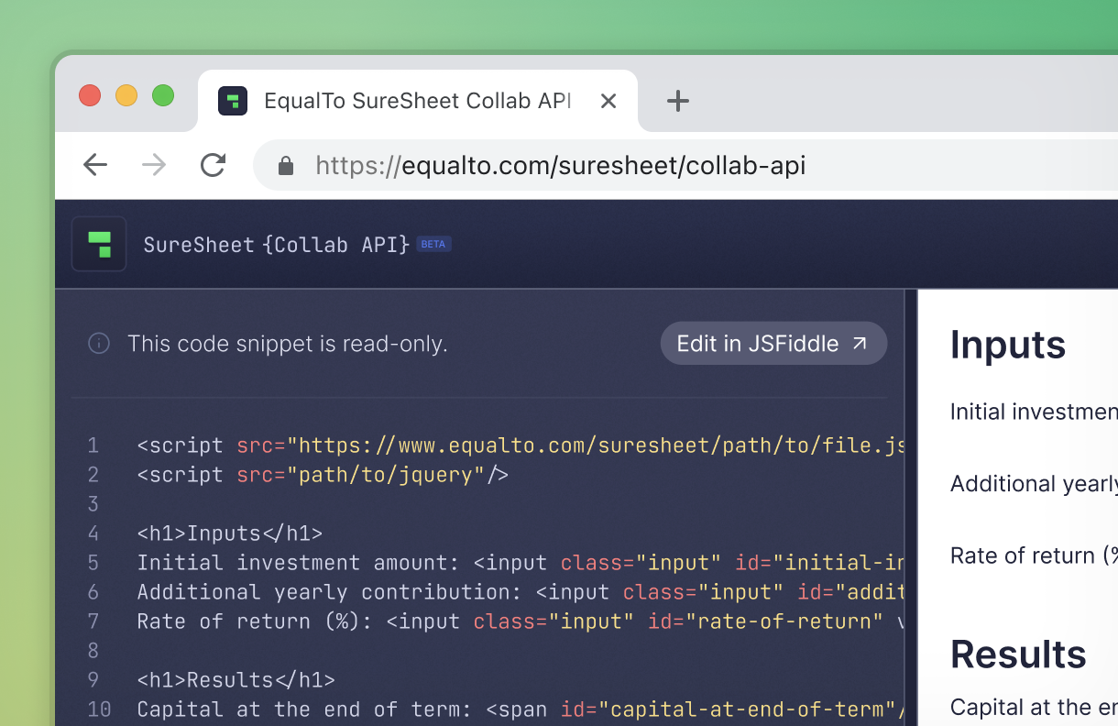The image size is (1118, 726).
Task: Click the divider between code and preview panes
Action: click(x=911, y=508)
